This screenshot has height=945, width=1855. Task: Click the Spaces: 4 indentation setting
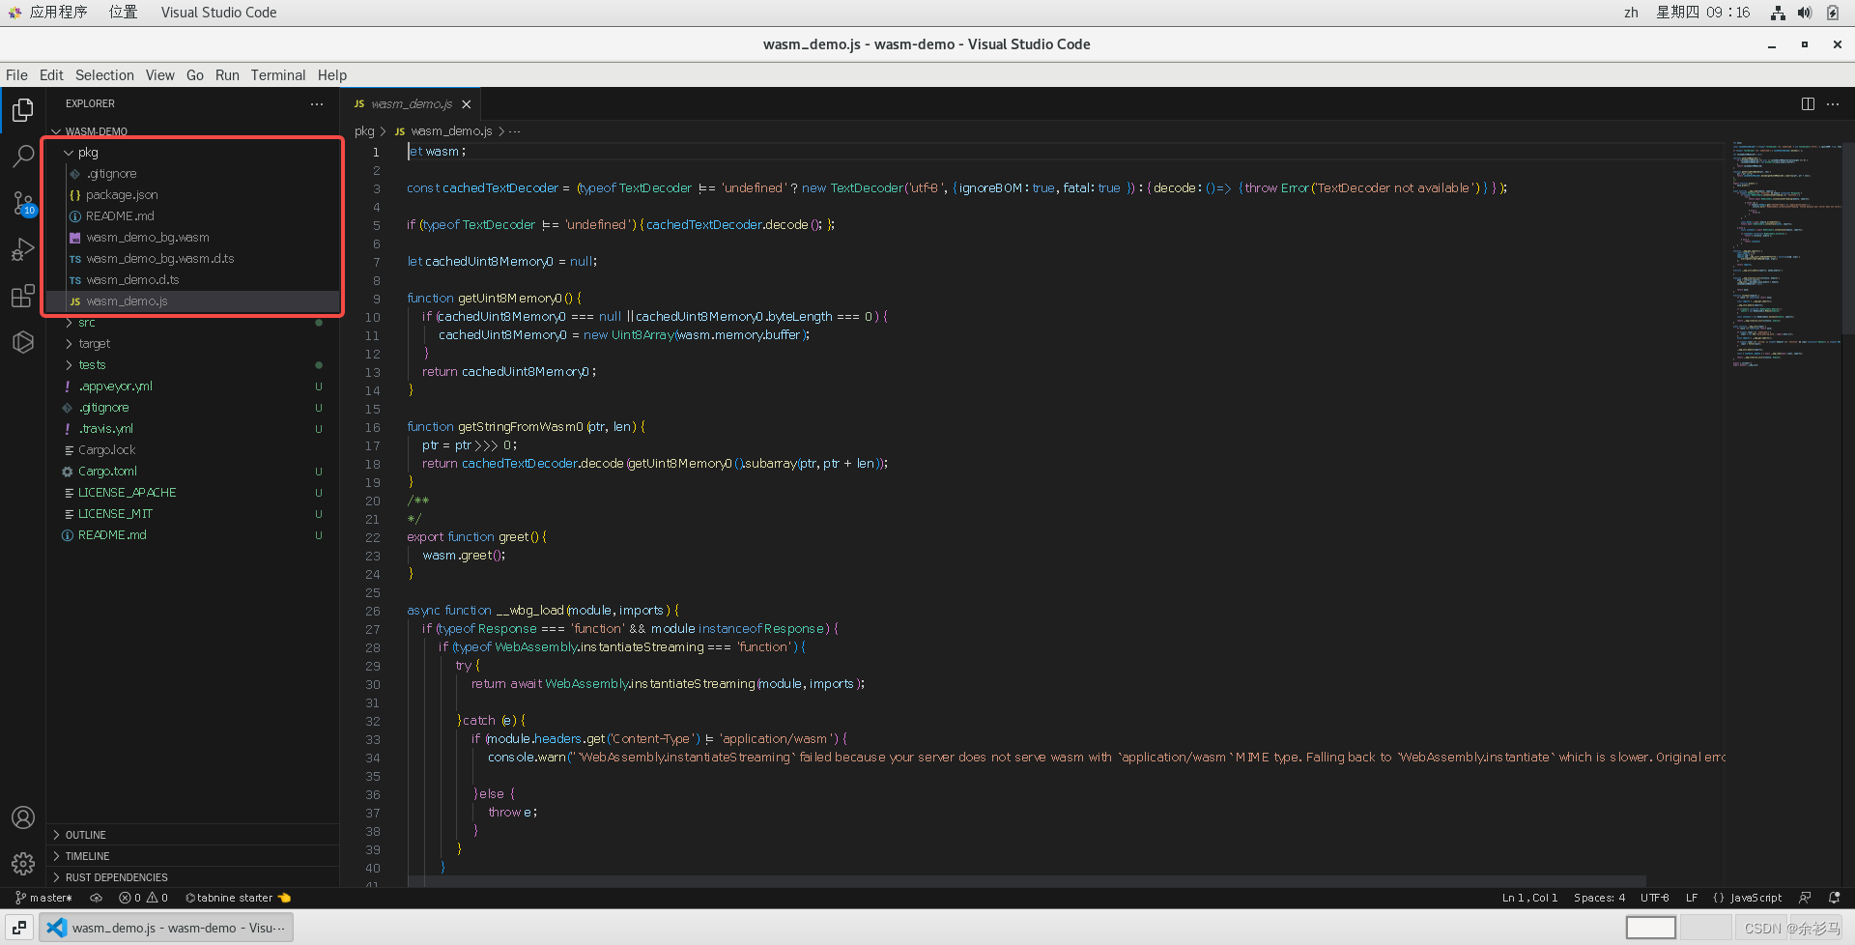click(x=1599, y=898)
